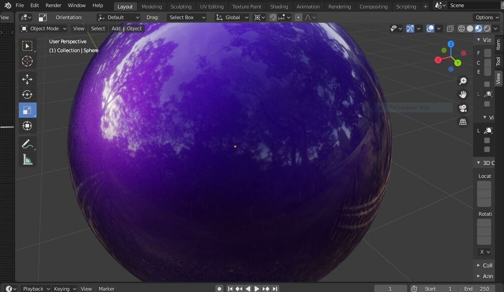Image resolution: width=504 pixels, height=292 pixels.
Task: Open the Render menu
Action: coord(53,5)
